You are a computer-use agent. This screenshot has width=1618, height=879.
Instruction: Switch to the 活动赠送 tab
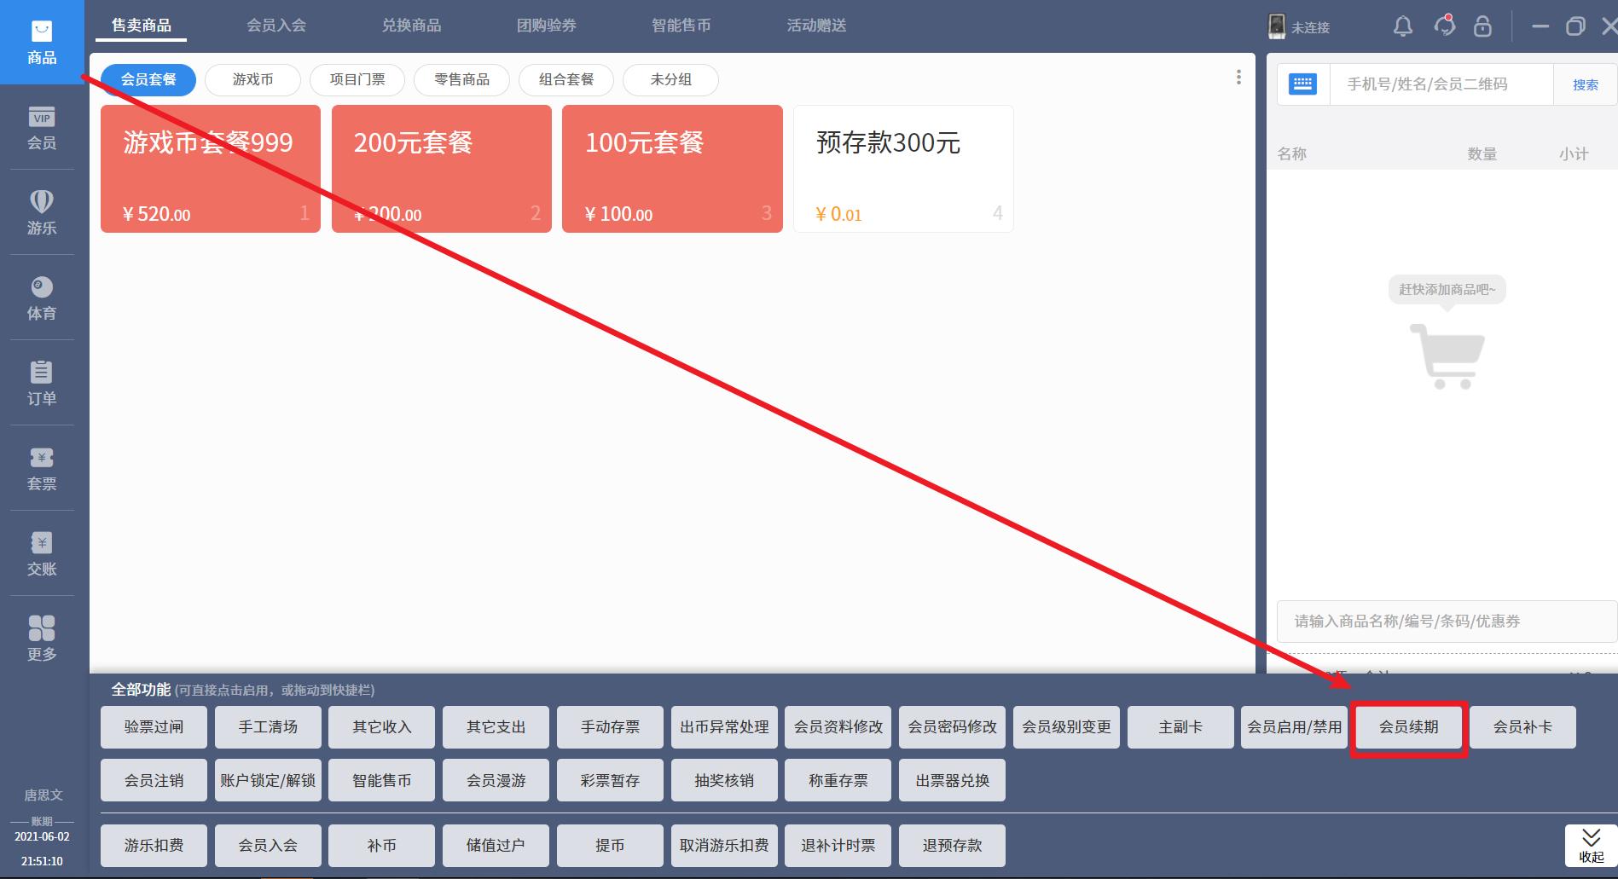click(x=816, y=26)
